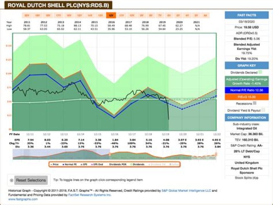Click the 2014 high price 88.13
The image size is (273, 205).
click(x=77, y=26)
